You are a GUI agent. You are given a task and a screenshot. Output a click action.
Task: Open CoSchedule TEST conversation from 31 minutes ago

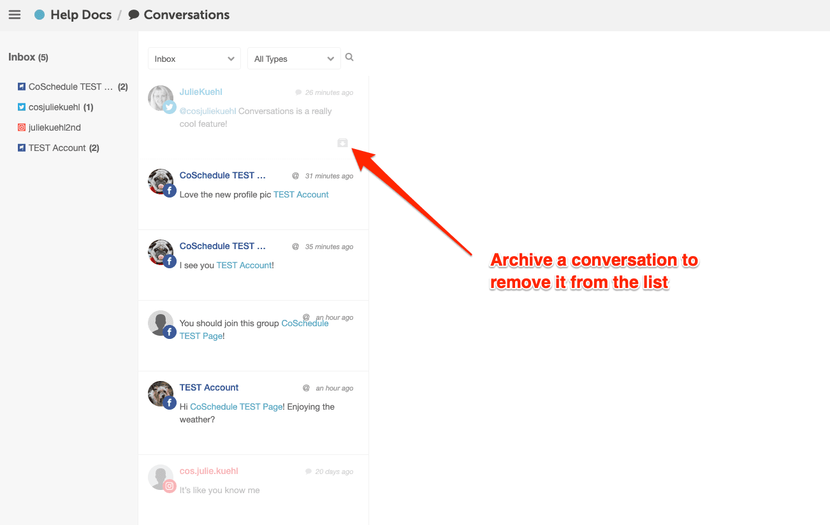pyautogui.click(x=254, y=194)
